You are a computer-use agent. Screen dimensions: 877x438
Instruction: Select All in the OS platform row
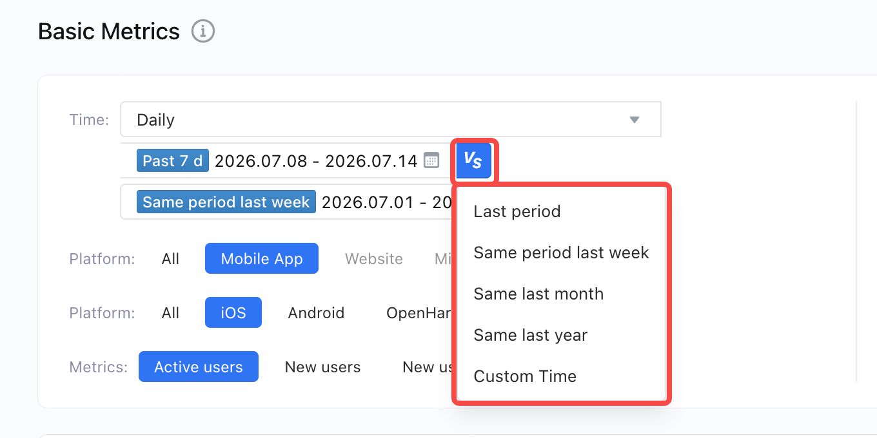pyautogui.click(x=170, y=312)
